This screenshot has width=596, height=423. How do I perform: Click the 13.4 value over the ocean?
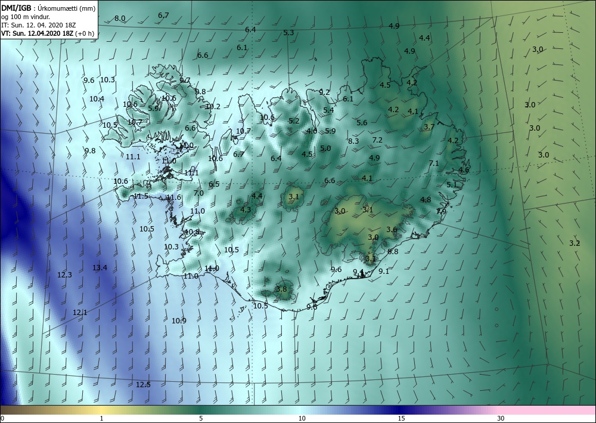tap(100, 267)
